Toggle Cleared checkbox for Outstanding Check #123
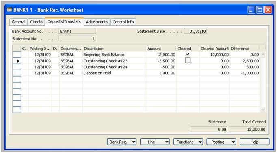 click(188, 61)
